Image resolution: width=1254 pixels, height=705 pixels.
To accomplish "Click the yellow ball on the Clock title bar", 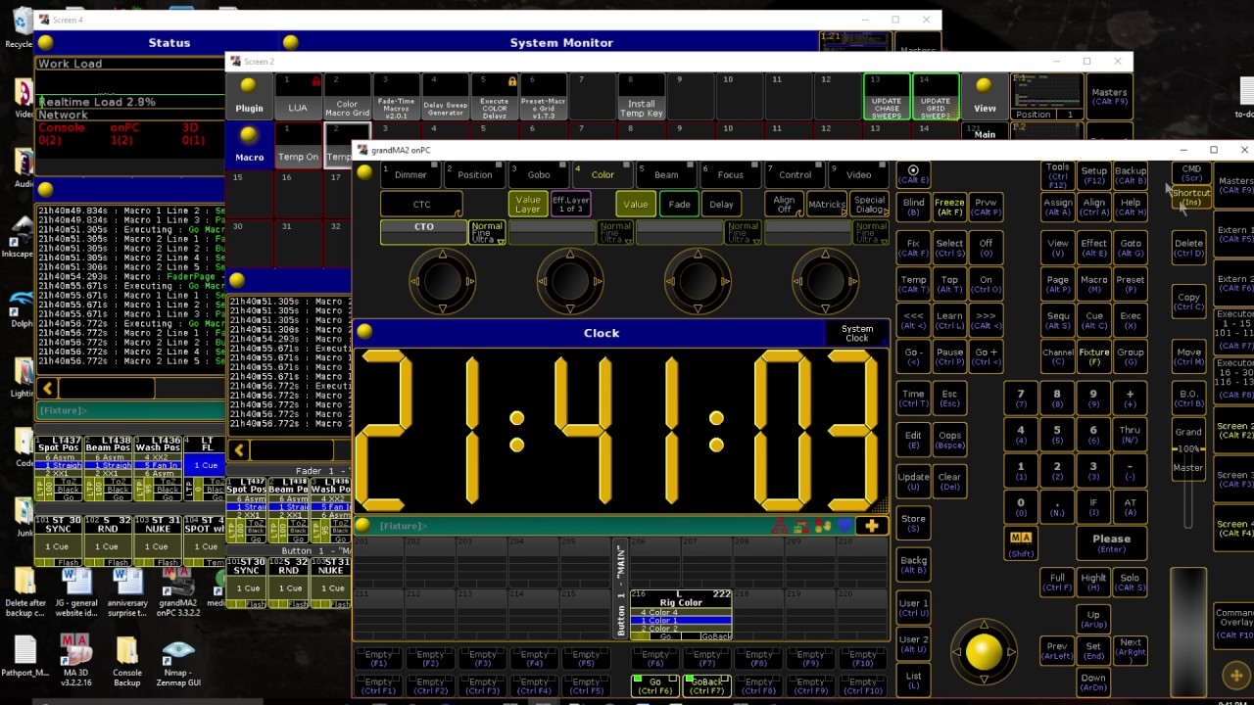I will (x=364, y=332).
